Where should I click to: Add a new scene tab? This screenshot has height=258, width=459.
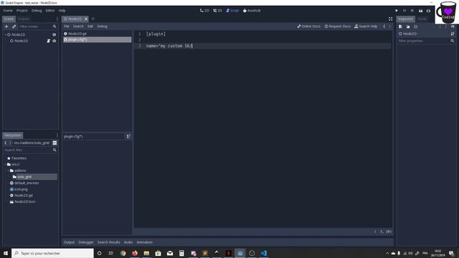point(93,19)
